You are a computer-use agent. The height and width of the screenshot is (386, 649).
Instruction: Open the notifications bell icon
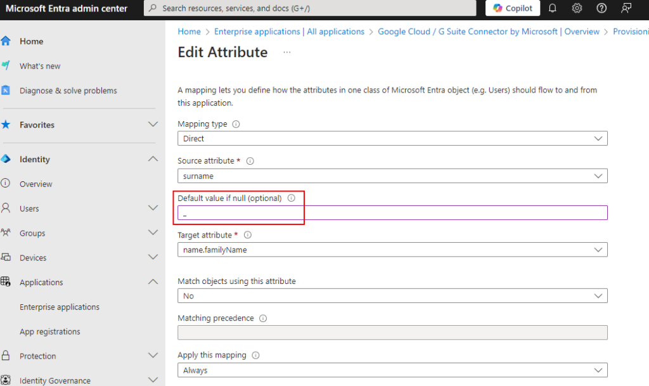click(553, 8)
